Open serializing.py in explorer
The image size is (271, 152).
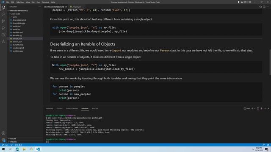(18, 51)
